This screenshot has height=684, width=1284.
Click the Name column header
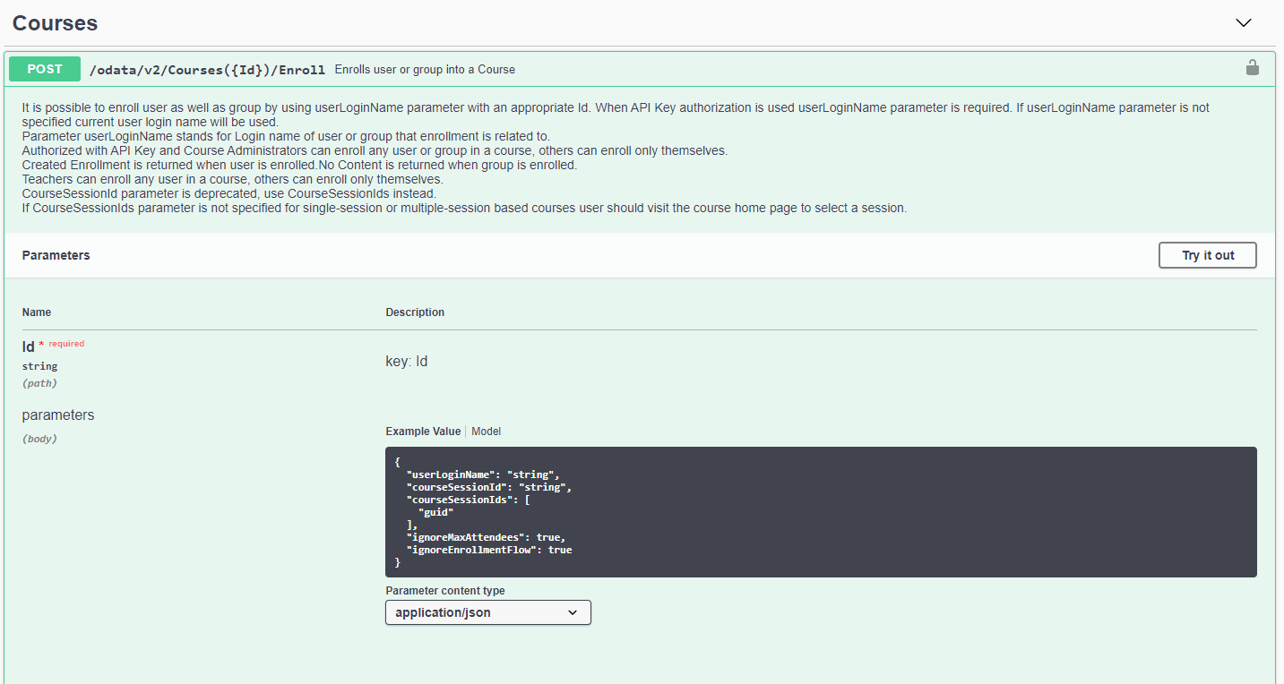click(x=37, y=312)
